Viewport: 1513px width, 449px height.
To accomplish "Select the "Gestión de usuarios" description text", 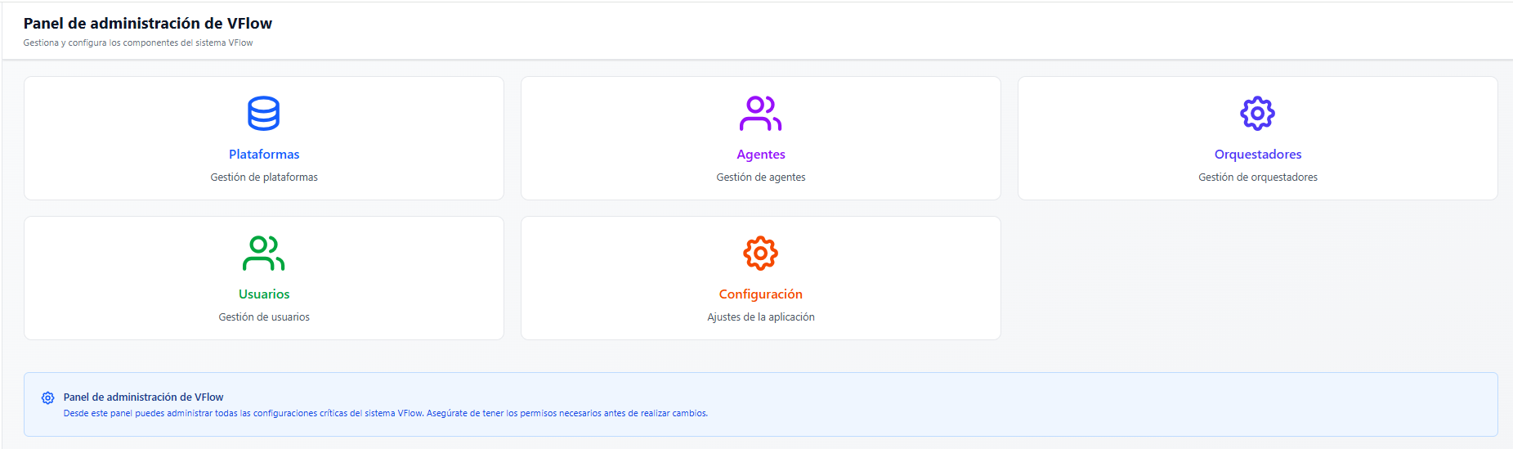I will pyautogui.click(x=264, y=317).
